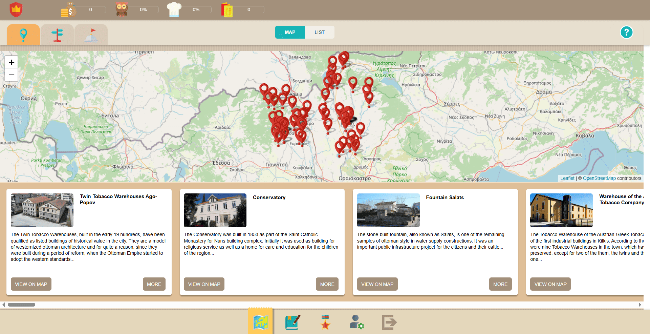Screen dimensions: 650x334
Task: Switch to MAP view
Action: tap(290, 32)
